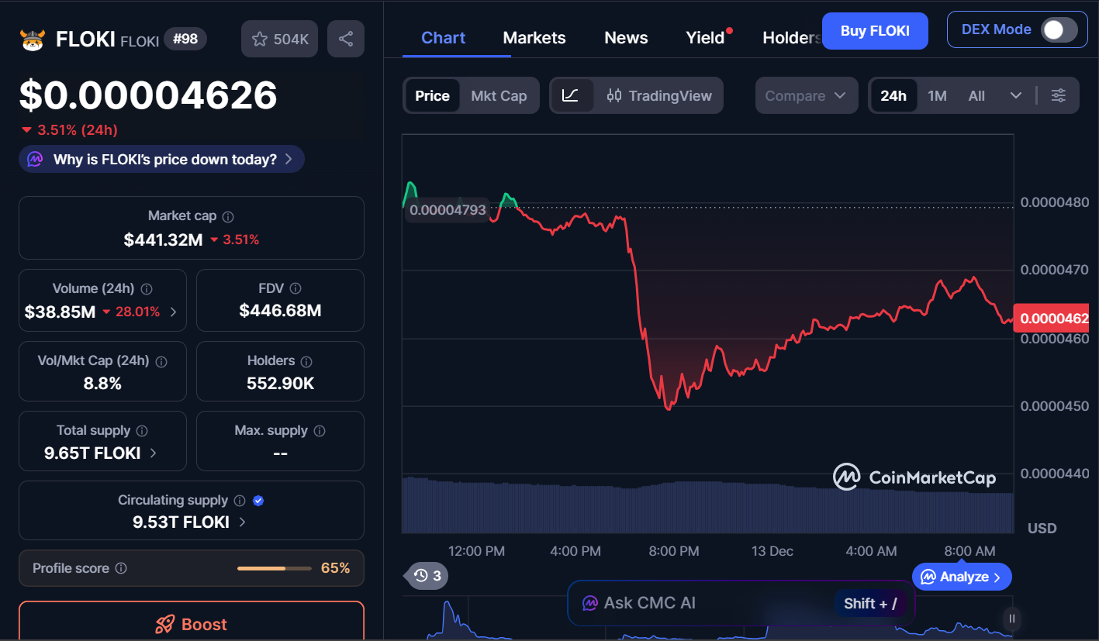Open chart settings sliders icon
The width and height of the screenshot is (1099, 641).
pyautogui.click(x=1058, y=95)
